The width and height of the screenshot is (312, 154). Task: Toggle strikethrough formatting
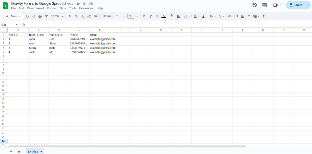[x=157, y=16]
